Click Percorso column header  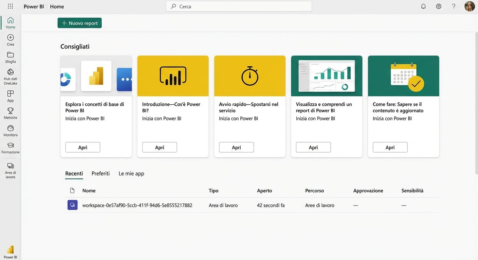tap(314, 191)
